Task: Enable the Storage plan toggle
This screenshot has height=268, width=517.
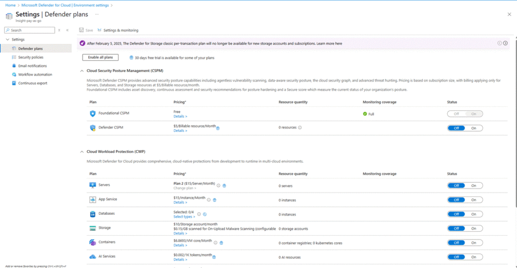Action: tap(474, 228)
